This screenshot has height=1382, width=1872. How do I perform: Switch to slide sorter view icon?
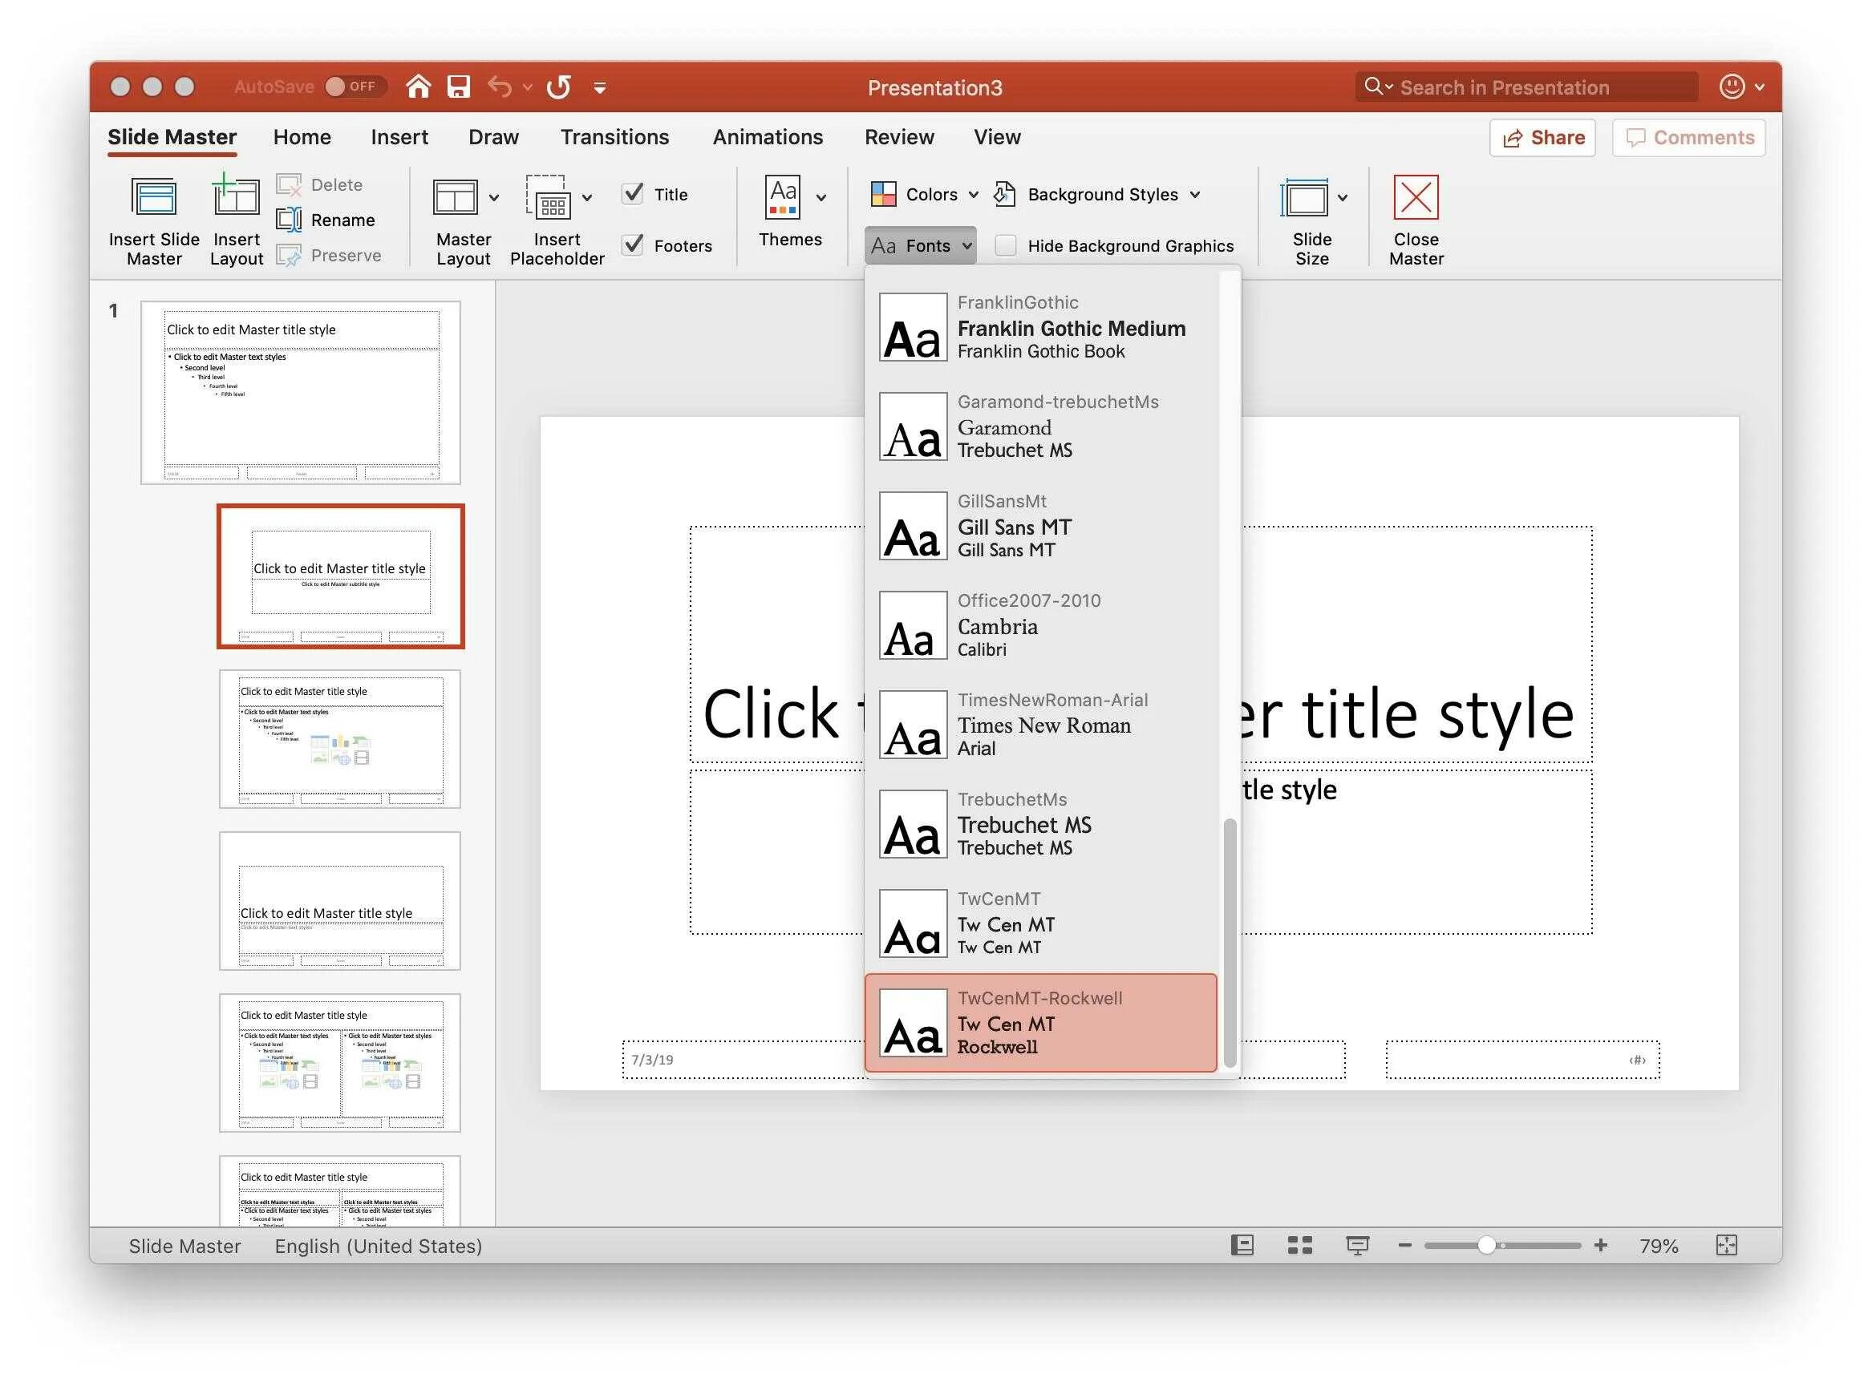click(x=1299, y=1246)
